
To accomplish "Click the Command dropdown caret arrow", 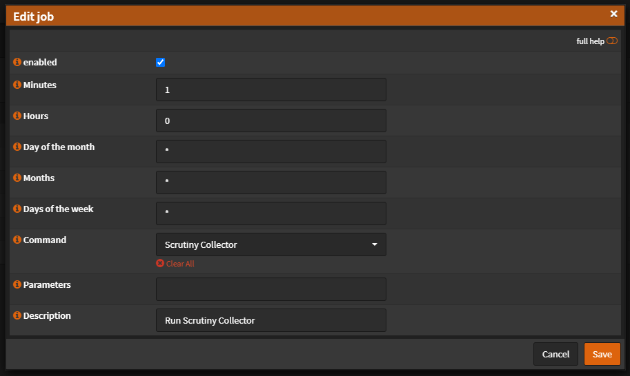I will (x=375, y=244).
